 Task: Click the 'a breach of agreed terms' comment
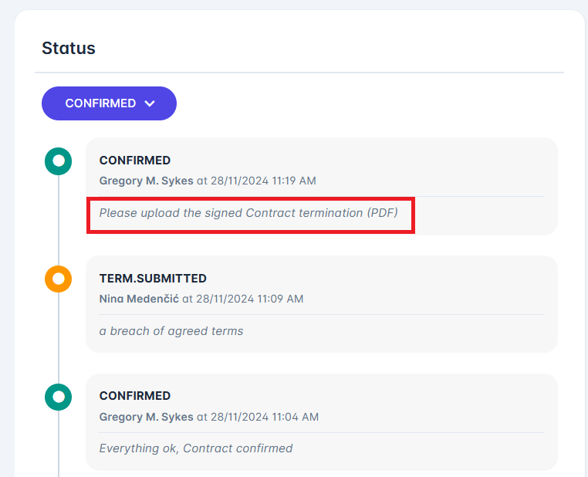point(171,330)
